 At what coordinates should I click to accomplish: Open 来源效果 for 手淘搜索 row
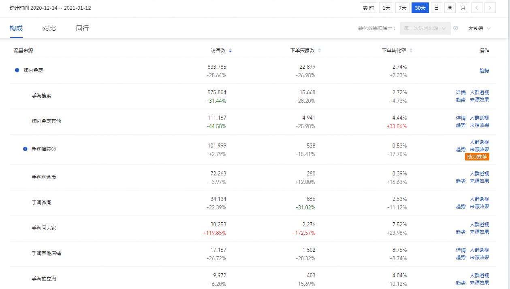coord(479,100)
